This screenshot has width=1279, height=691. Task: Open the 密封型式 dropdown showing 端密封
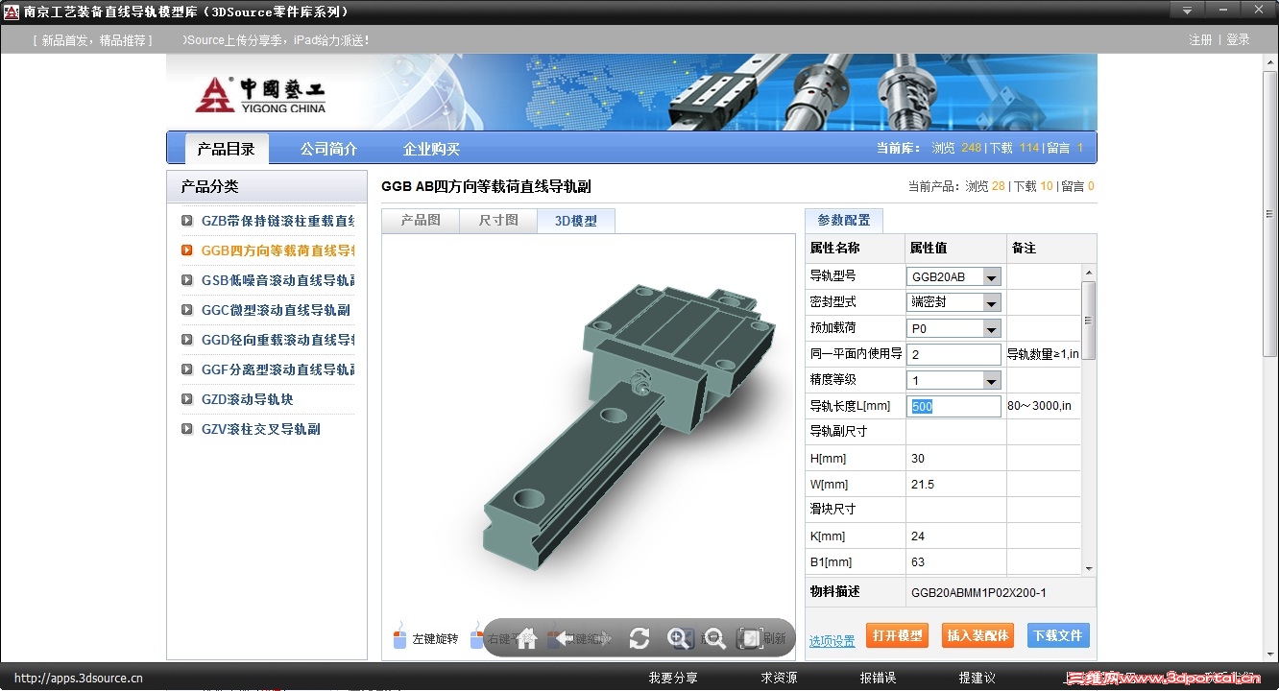992,302
